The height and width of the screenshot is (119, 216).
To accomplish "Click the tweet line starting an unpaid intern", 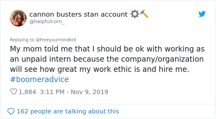I will click(x=107, y=59).
